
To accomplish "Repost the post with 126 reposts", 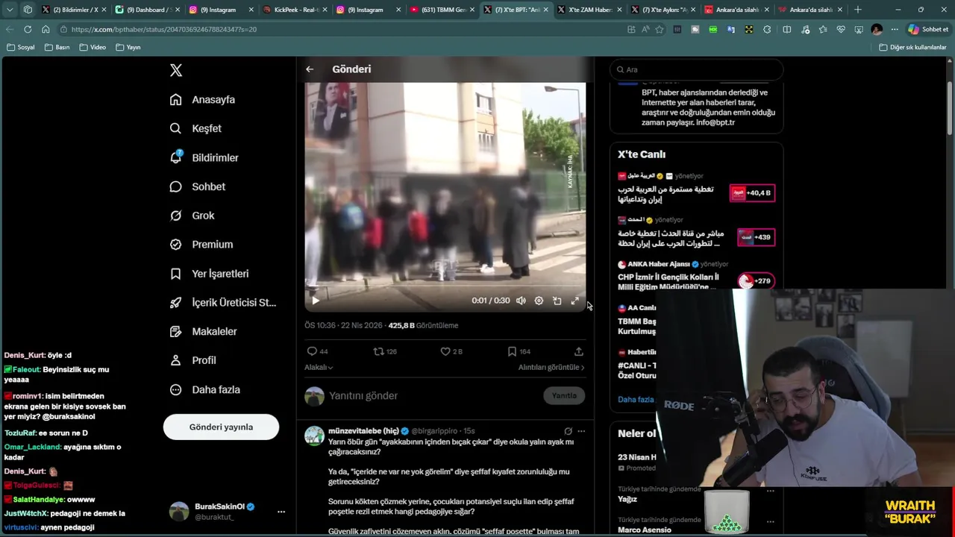I will (385, 351).
